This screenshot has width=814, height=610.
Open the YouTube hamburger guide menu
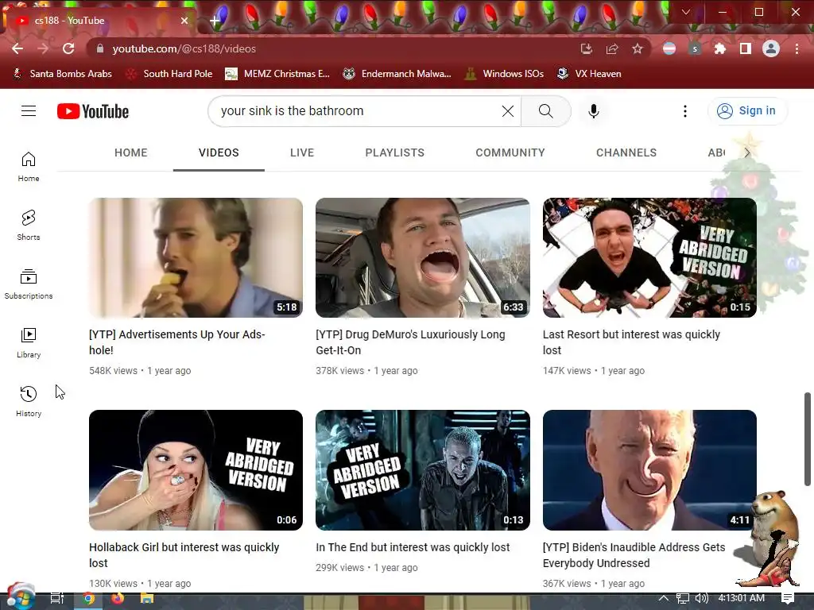coord(29,111)
